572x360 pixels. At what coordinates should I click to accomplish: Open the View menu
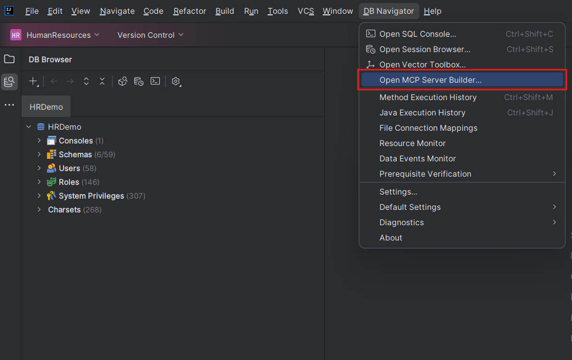(81, 11)
